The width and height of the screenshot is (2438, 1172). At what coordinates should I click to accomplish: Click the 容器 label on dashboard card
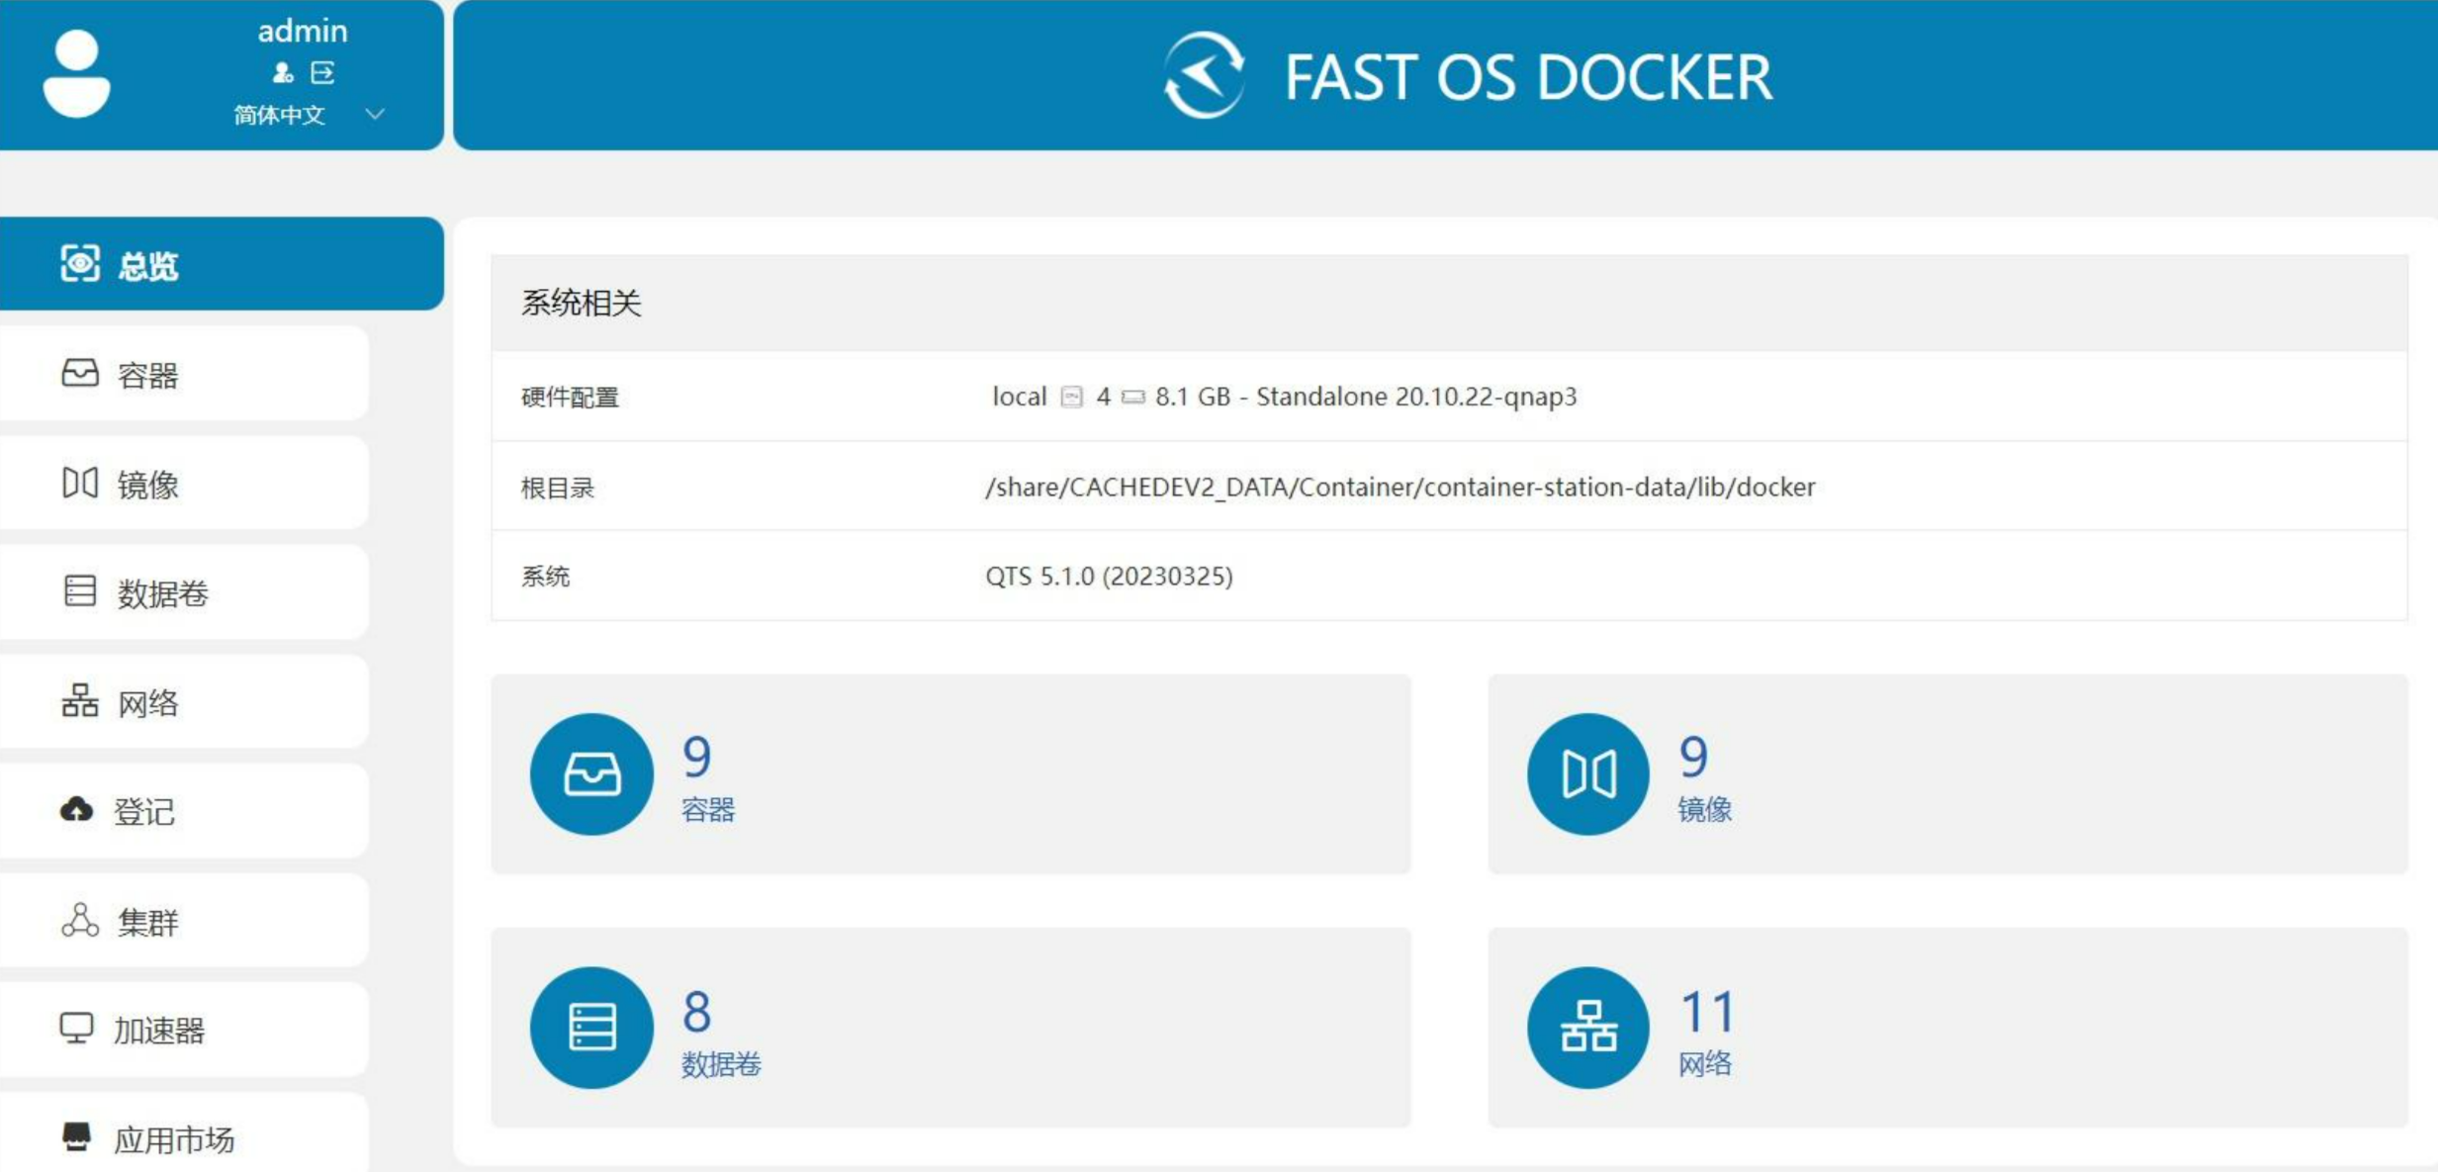tap(708, 810)
